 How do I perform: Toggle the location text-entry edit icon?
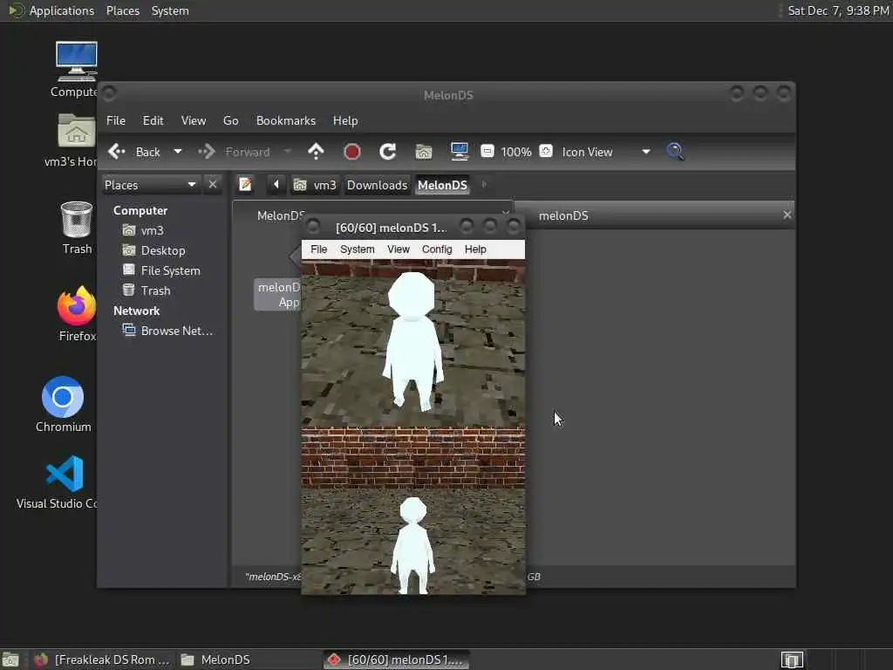point(246,185)
